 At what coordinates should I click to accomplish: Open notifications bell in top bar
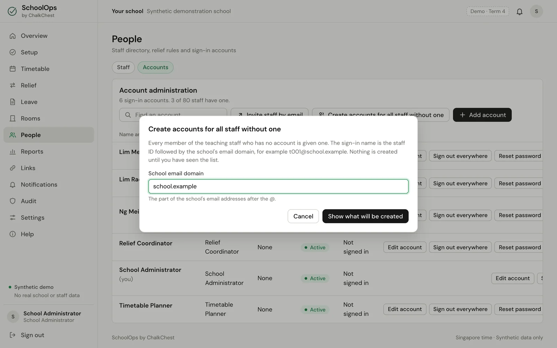[519, 11]
